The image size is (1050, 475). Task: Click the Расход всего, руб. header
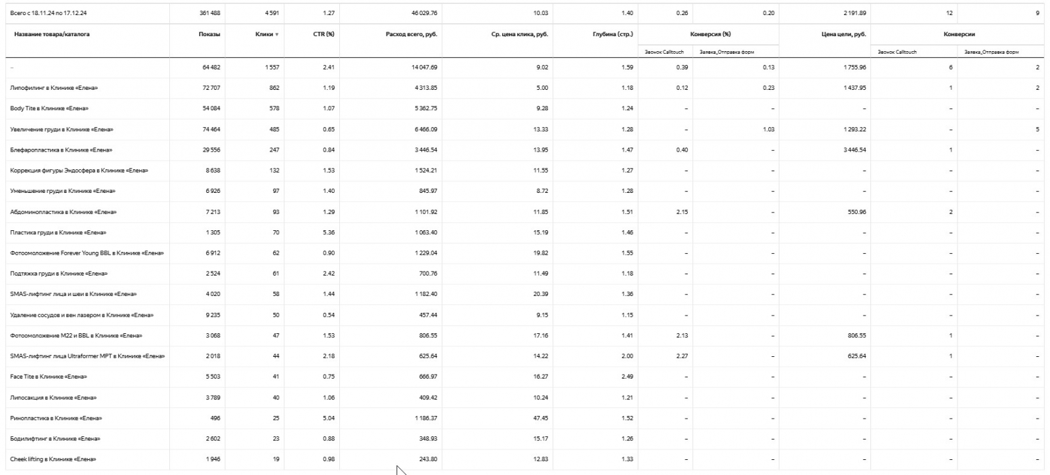(411, 34)
